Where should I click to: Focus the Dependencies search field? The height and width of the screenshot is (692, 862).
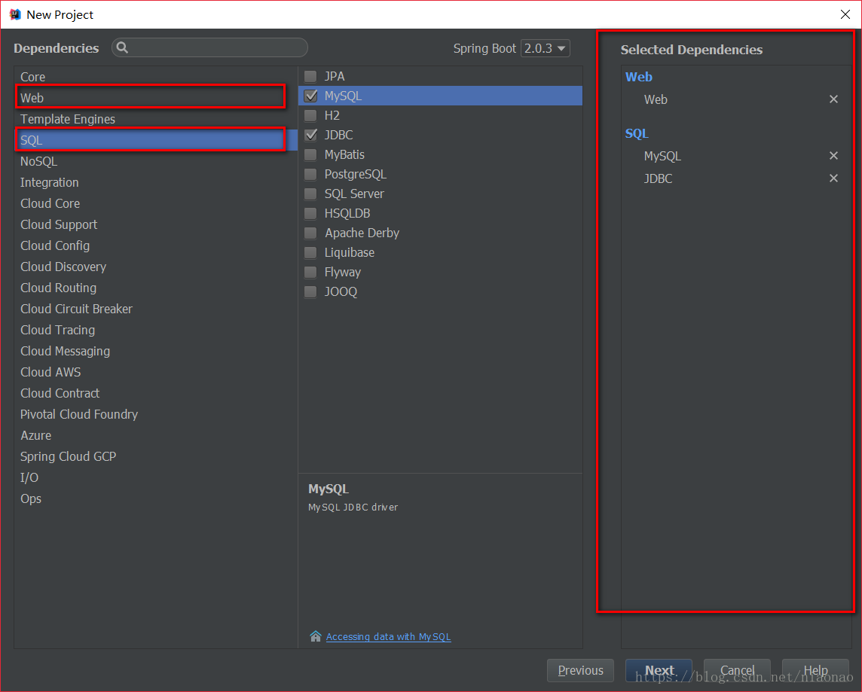click(209, 47)
